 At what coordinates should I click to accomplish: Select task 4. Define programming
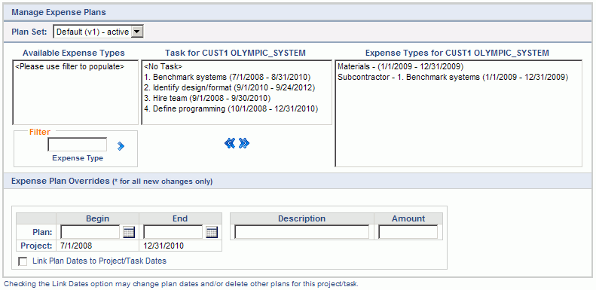[231, 109]
